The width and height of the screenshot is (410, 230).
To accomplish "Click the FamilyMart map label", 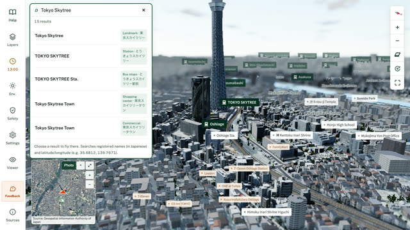I will tap(279, 147).
